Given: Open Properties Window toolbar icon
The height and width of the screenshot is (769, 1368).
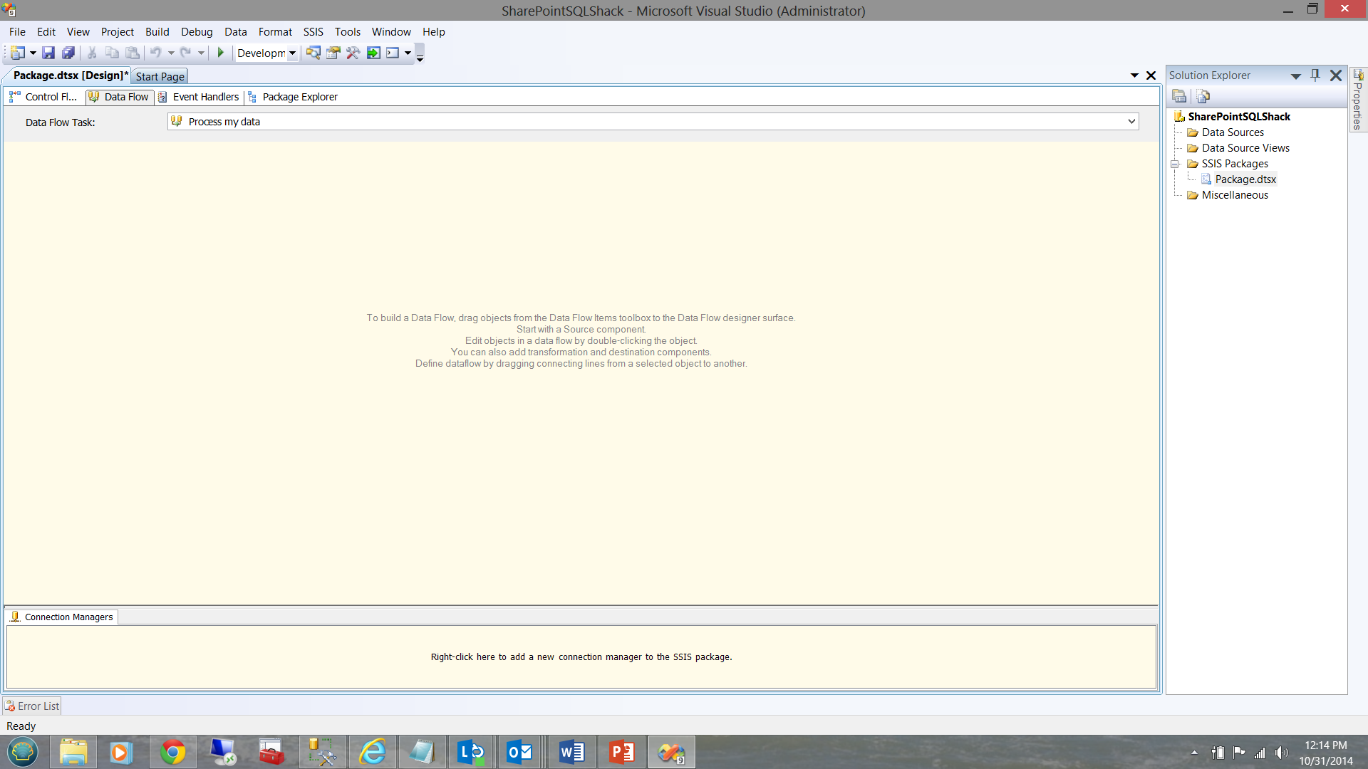Looking at the screenshot, I should coord(333,53).
